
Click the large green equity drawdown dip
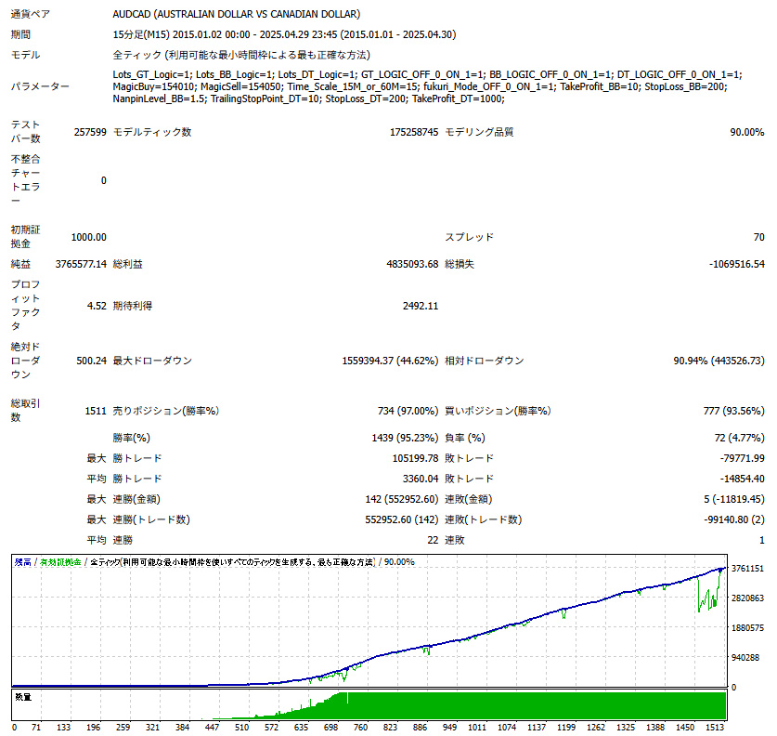[707, 595]
